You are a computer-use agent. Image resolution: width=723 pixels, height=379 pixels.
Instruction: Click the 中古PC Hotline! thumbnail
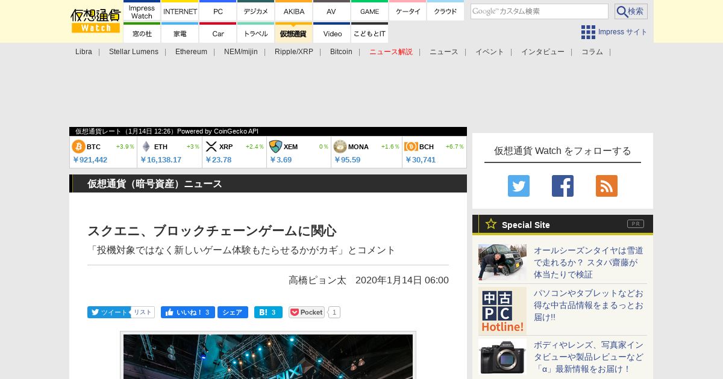tap(502, 311)
